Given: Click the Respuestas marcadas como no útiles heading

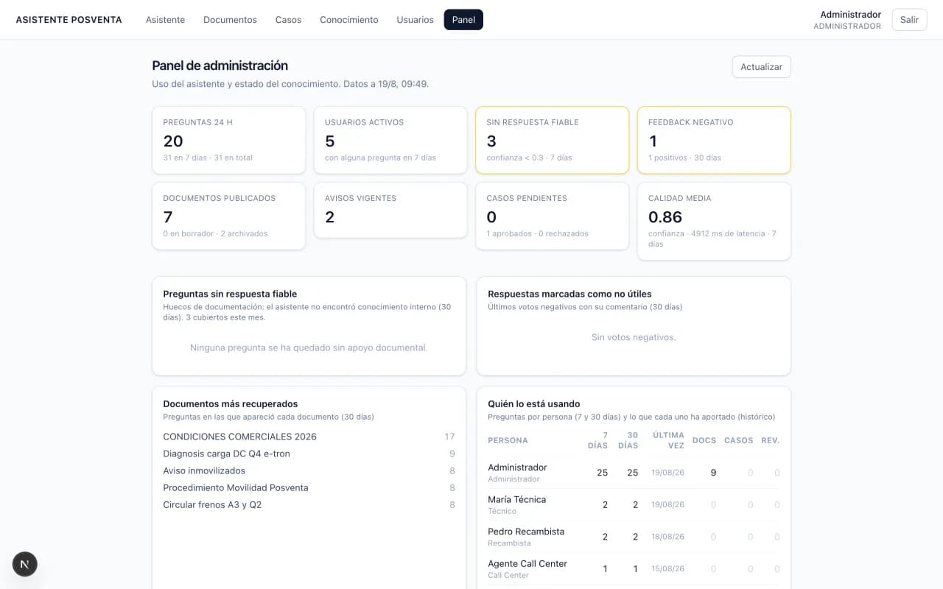Looking at the screenshot, I should pyautogui.click(x=569, y=294).
